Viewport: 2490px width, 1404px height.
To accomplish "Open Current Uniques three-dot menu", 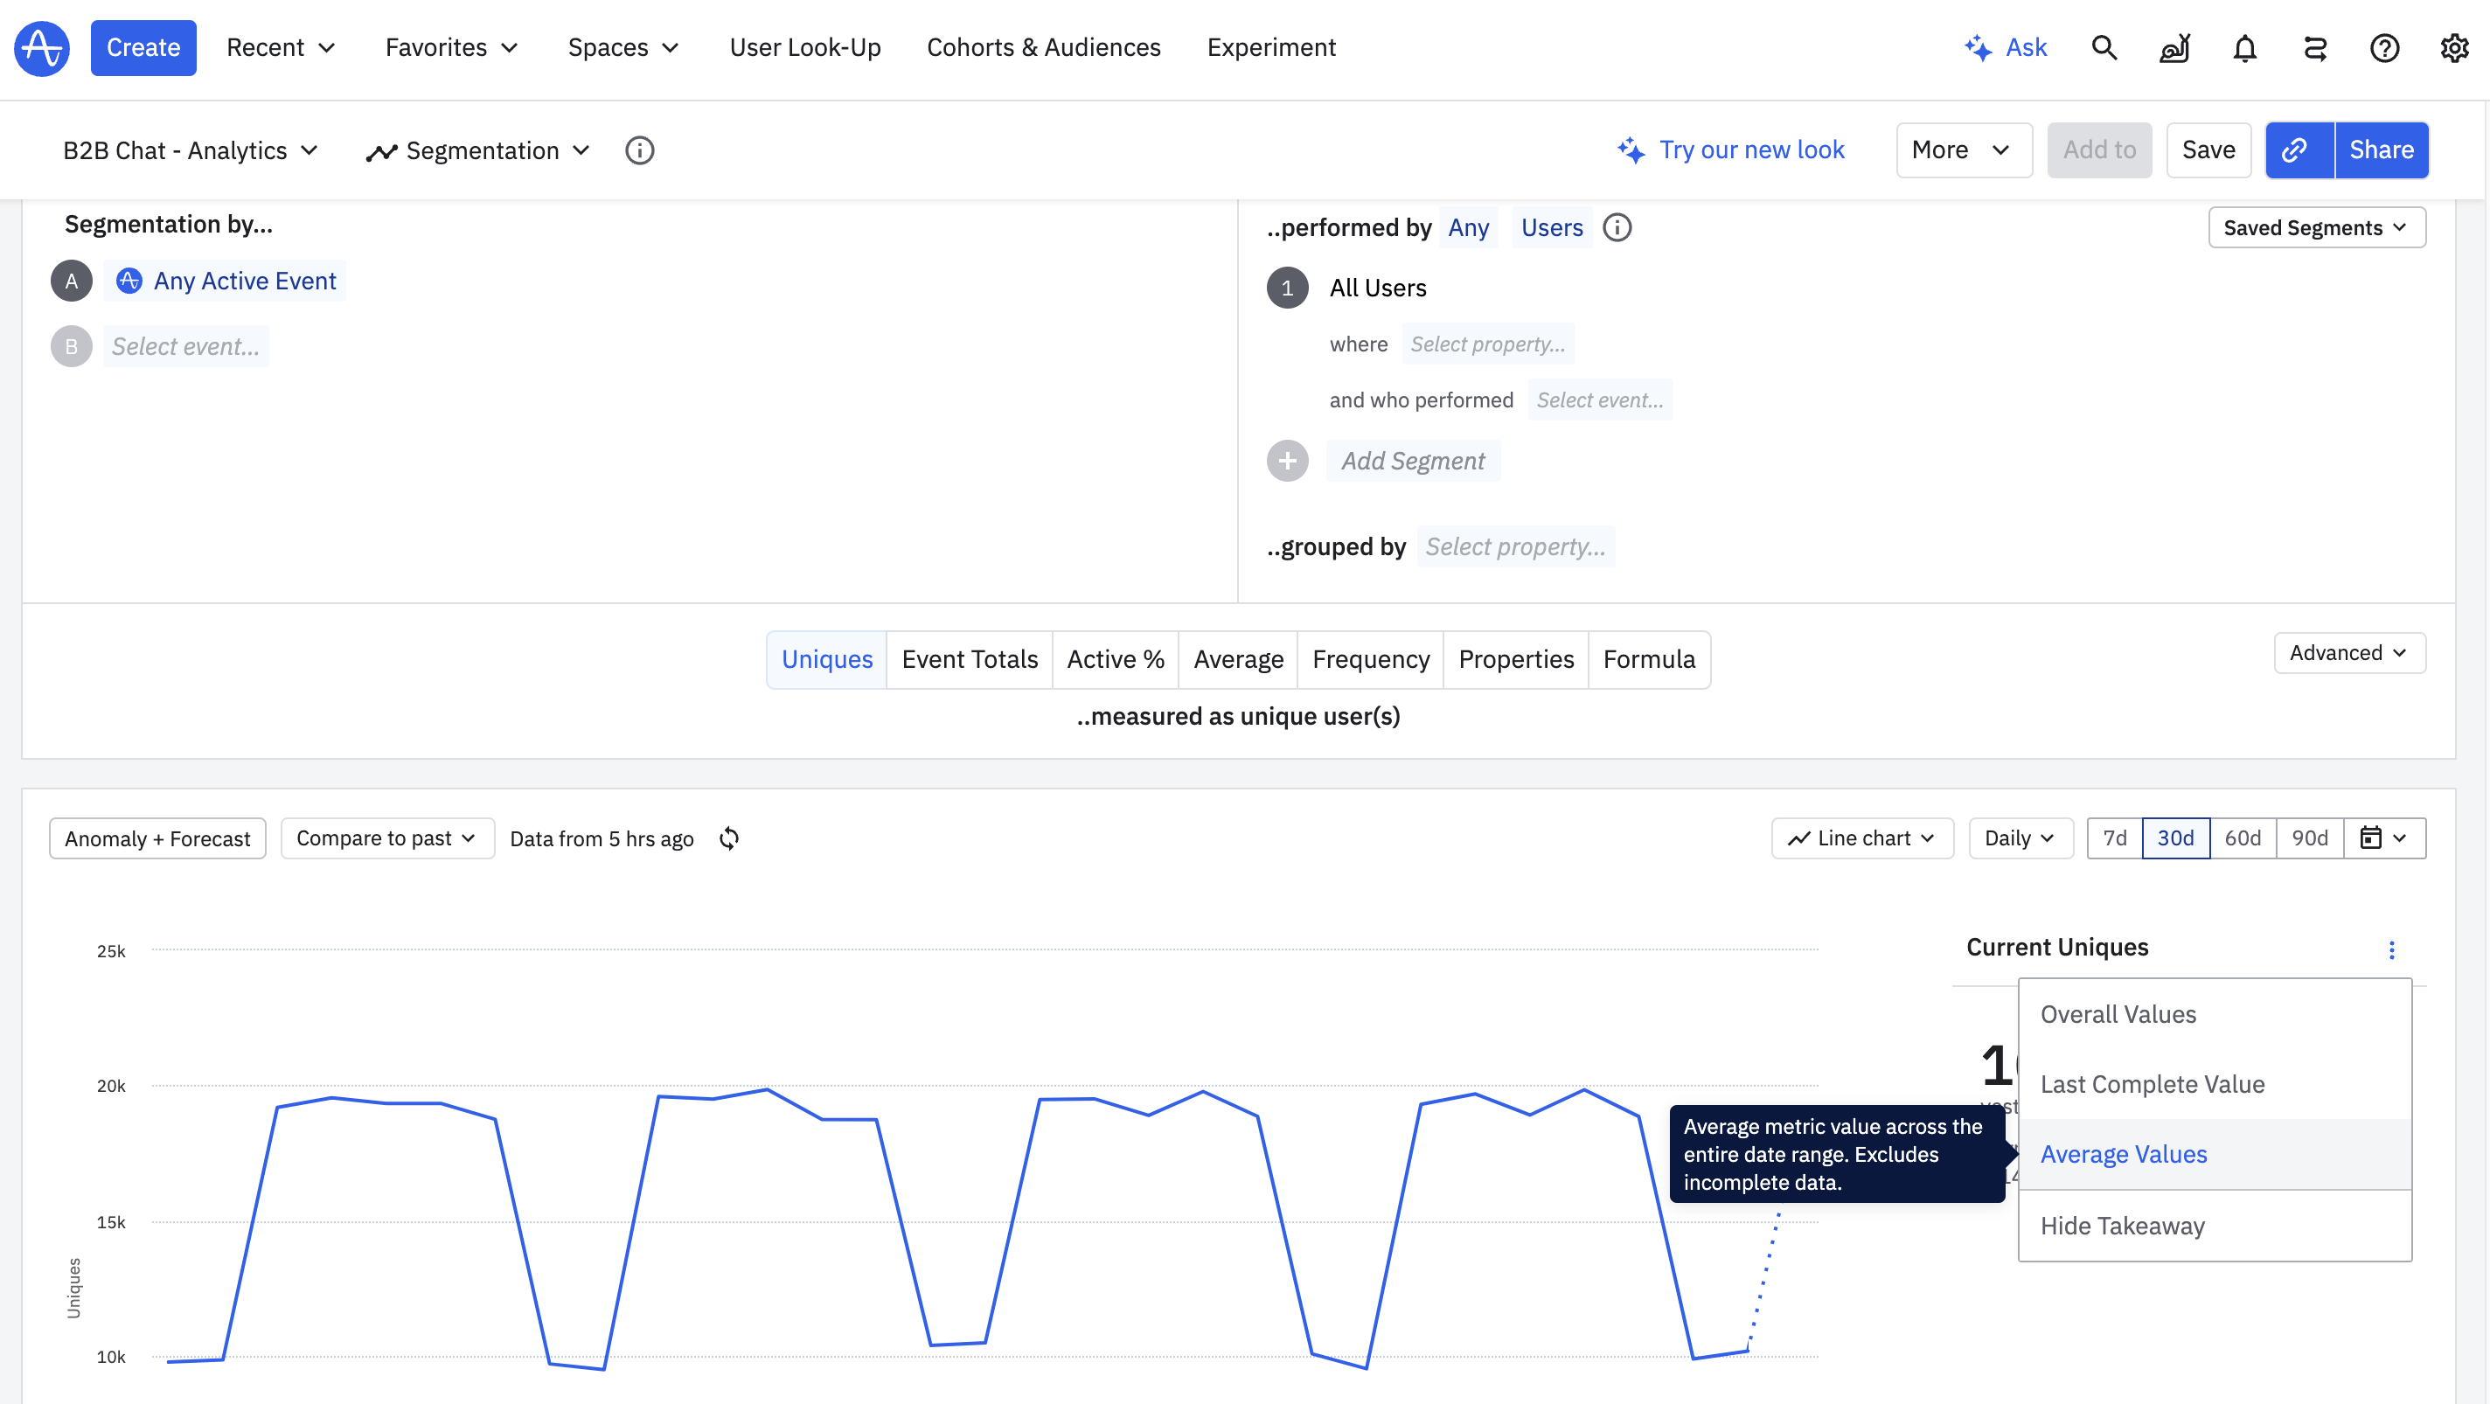I will point(2391,950).
